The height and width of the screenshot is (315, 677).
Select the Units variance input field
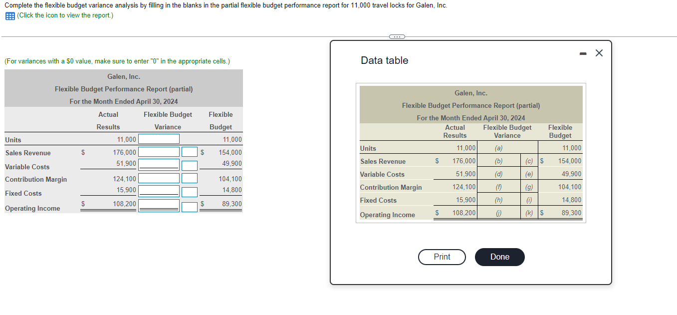(159, 139)
